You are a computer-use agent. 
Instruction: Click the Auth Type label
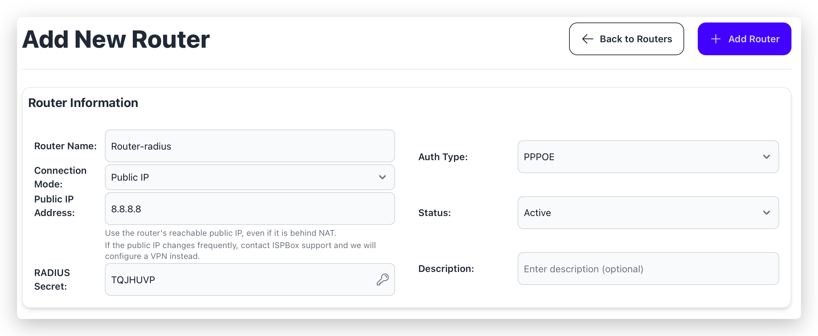pyautogui.click(x=443, y=157)
